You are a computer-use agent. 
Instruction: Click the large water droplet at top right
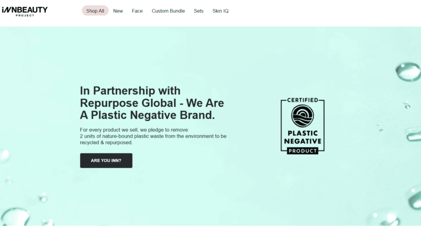point(408,72)
